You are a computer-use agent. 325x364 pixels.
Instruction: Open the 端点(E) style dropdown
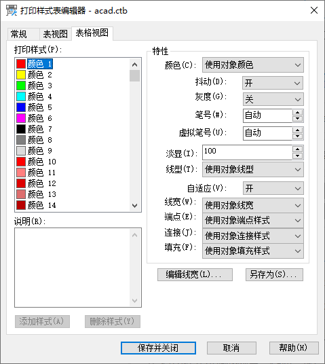click(x=253, y=220)
